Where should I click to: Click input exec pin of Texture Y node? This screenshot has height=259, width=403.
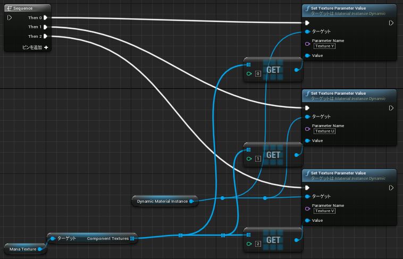pyautogui.click(x=307, y=23)
